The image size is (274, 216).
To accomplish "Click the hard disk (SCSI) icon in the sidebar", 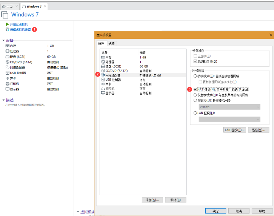I will (7, 57).
